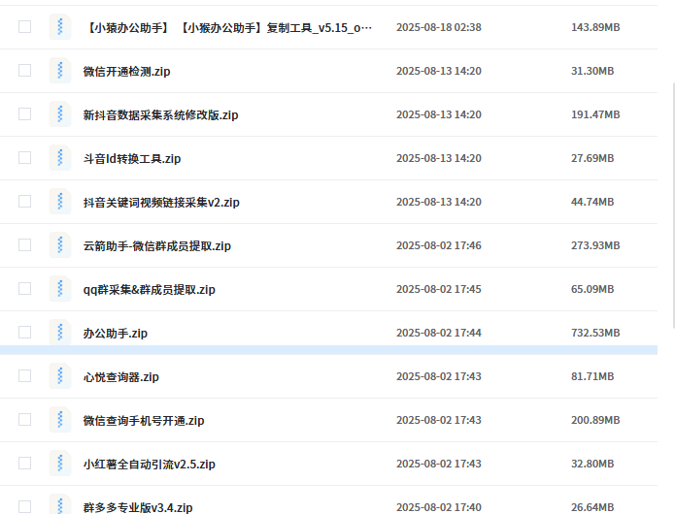The height and width of the screenshot is (514, 675).
Task: Click the archive icon for 斗音id转换工具.zip
Action: [60, 158]
